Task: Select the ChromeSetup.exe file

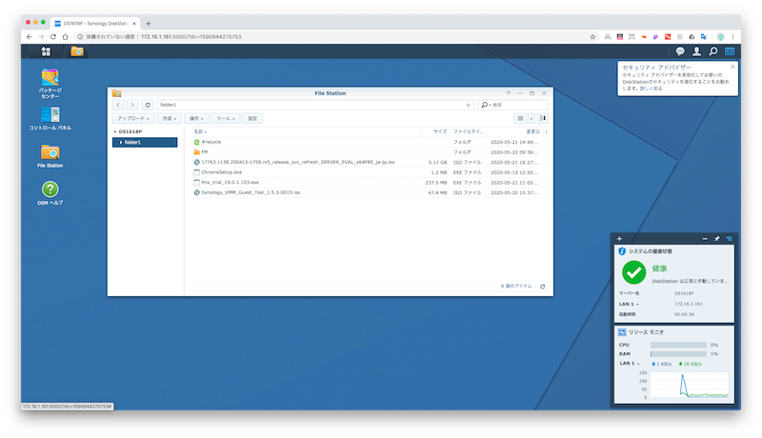Action: point(370,172)
